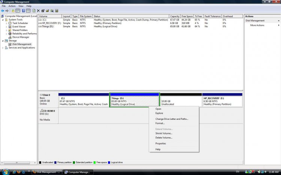
Task: Open the Action menu
Action: [12, 6]
